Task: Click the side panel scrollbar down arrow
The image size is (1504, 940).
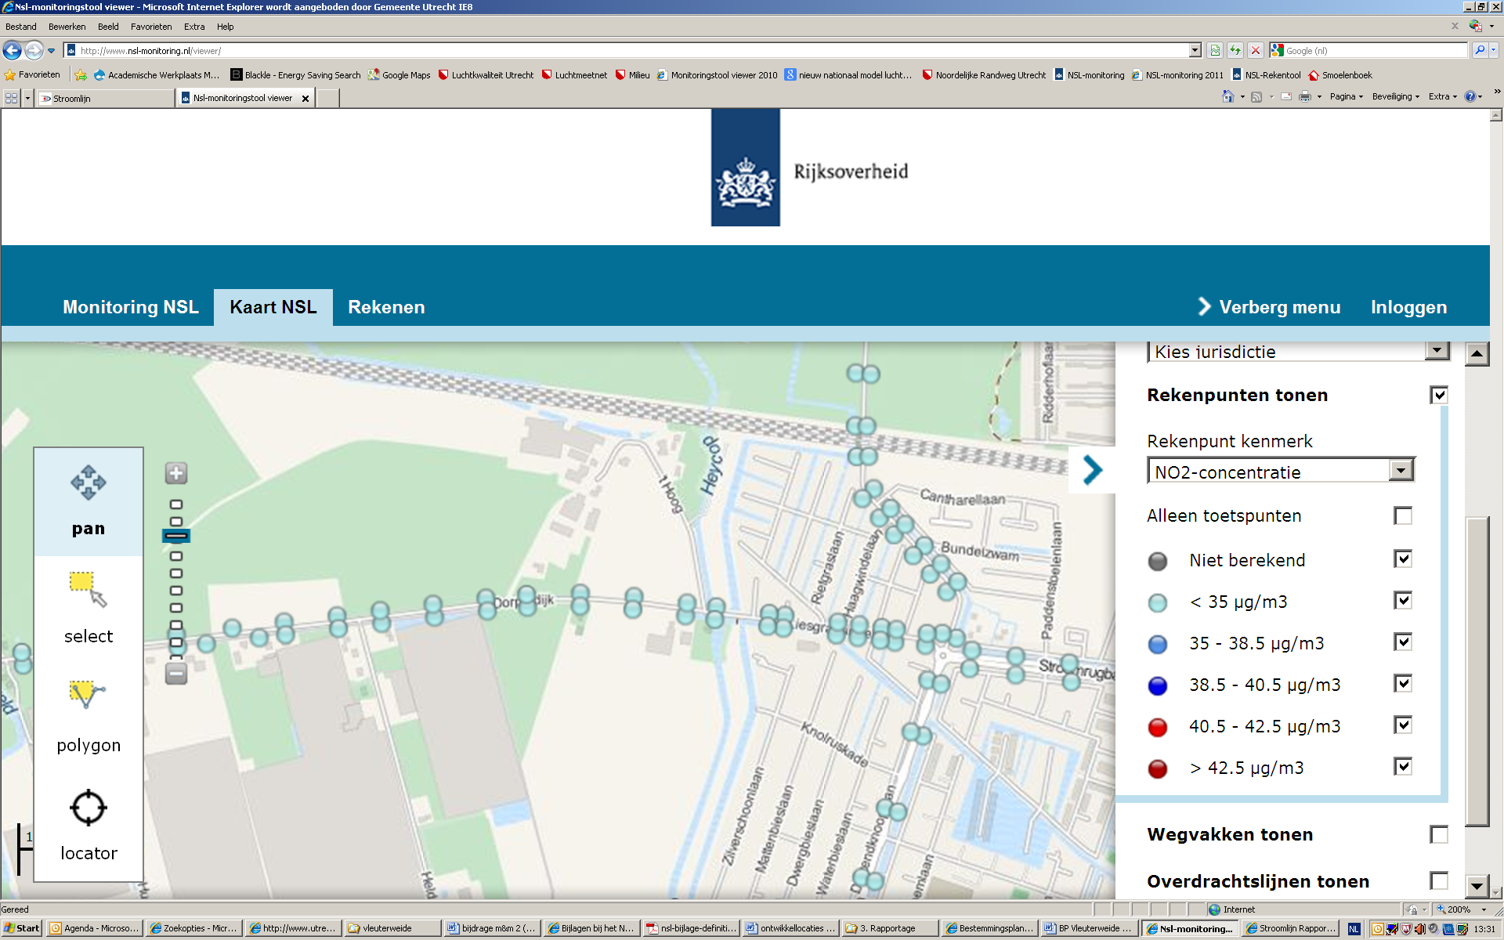Action: [x=1477, y=886]
